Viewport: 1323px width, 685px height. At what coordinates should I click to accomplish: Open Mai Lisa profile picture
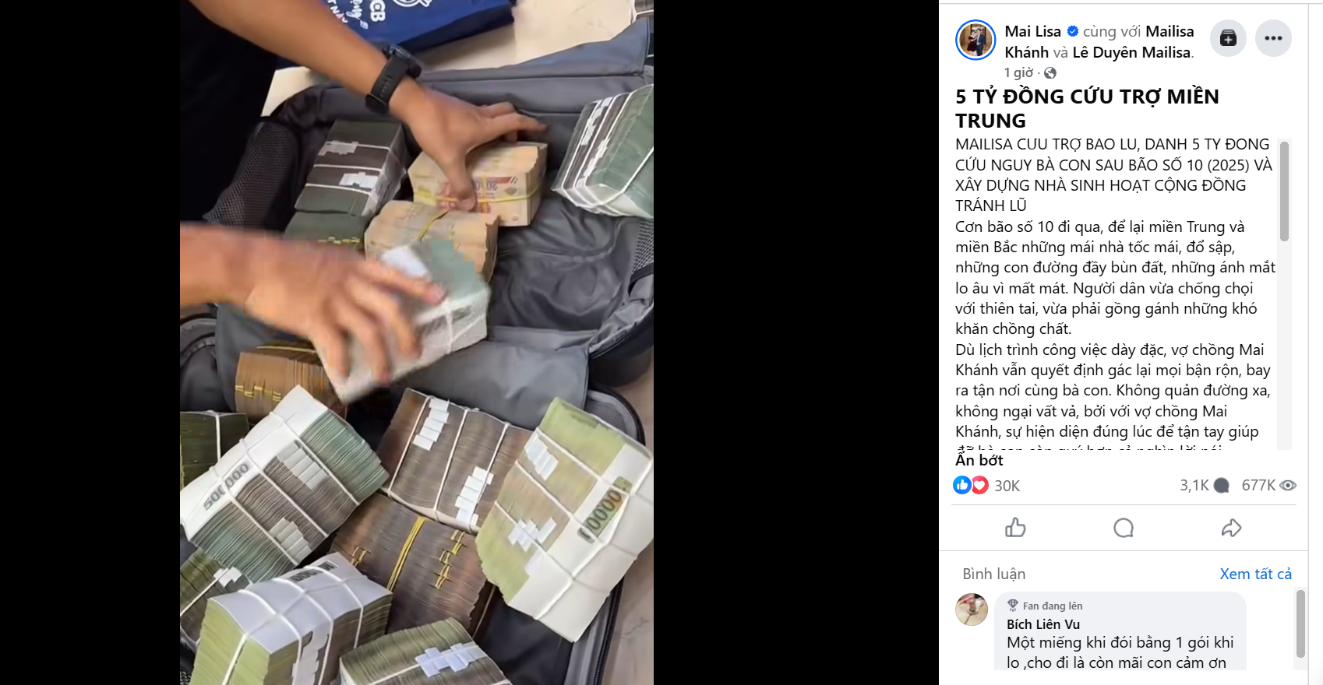point(975,40)
